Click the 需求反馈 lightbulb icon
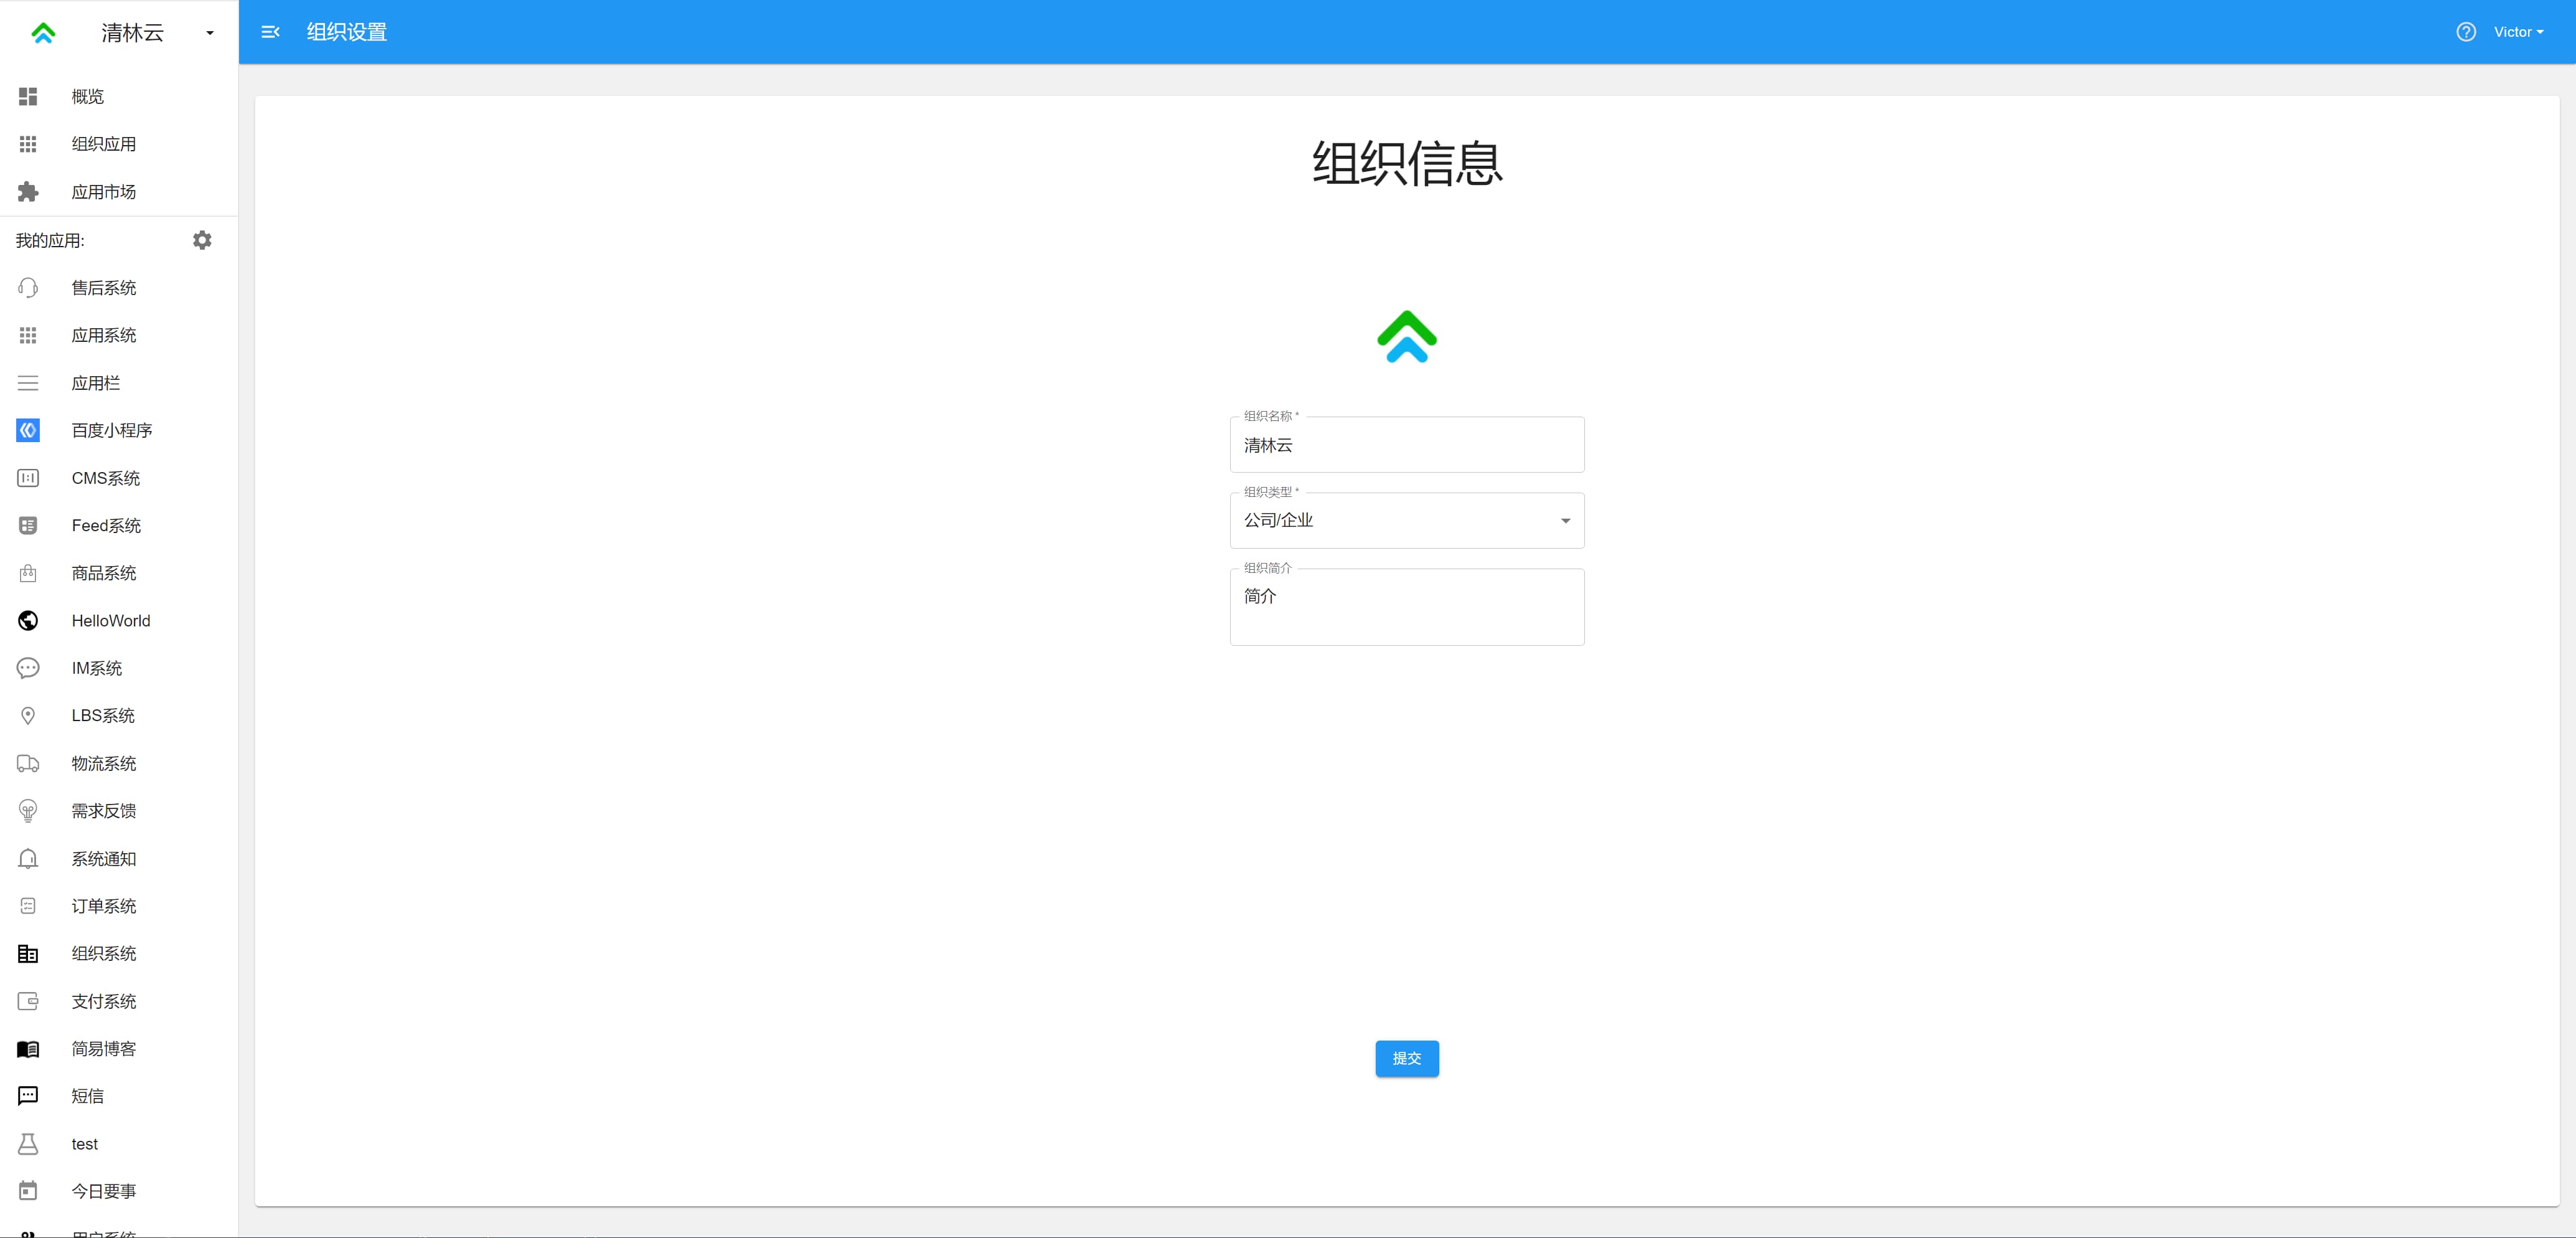Viewport: 2576px width, 1238px height. (28, 811)
